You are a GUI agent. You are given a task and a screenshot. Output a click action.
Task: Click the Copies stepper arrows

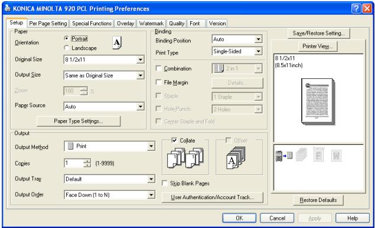click(x=87, y=163)
